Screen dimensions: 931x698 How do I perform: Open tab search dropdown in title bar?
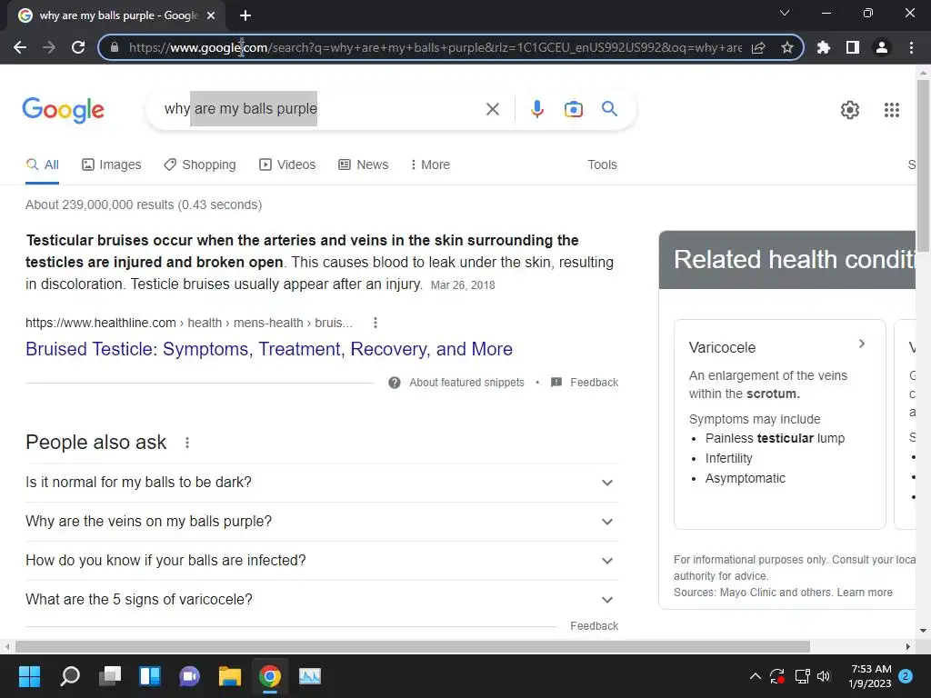pyautogui.click(x=785, y=13)
